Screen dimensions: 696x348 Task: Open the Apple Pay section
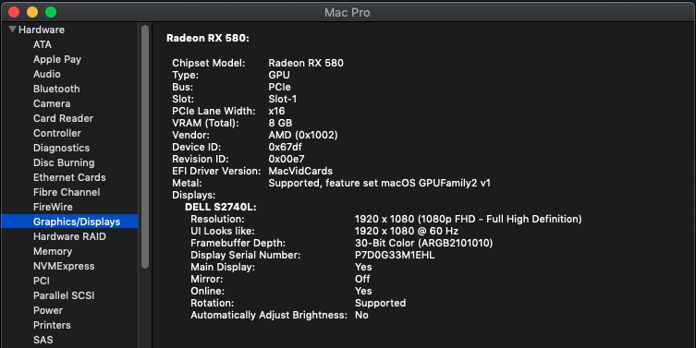pos(56,59)
